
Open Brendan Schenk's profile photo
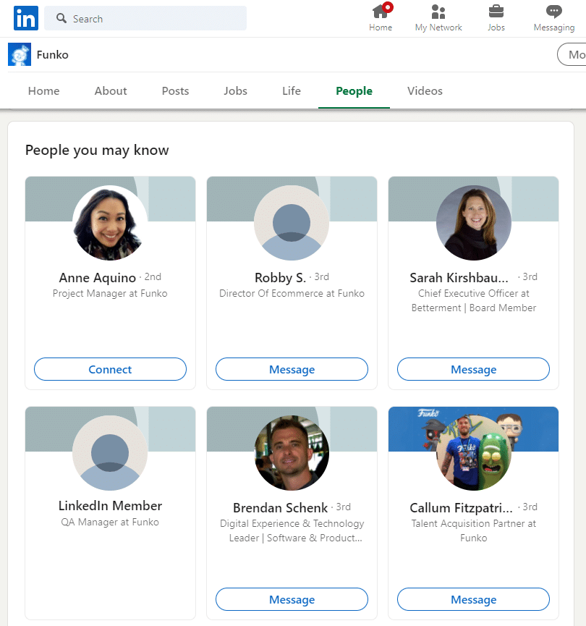coord(292,453)
